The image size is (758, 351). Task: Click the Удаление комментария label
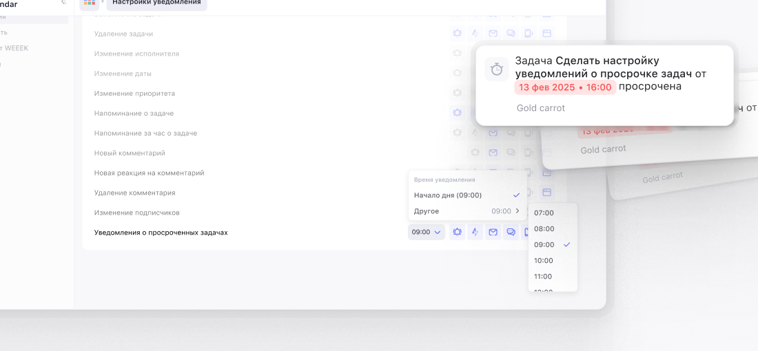tap(135, 193)
